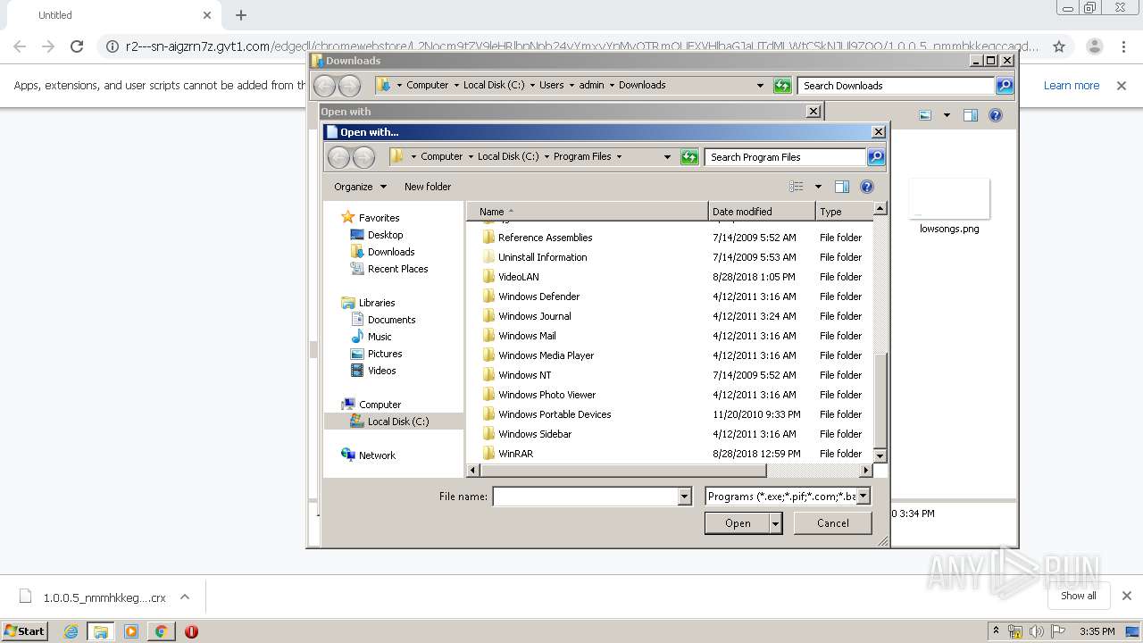1143x643 pixels.
Task: Select the Pictures library
Action: coord(385,354)
